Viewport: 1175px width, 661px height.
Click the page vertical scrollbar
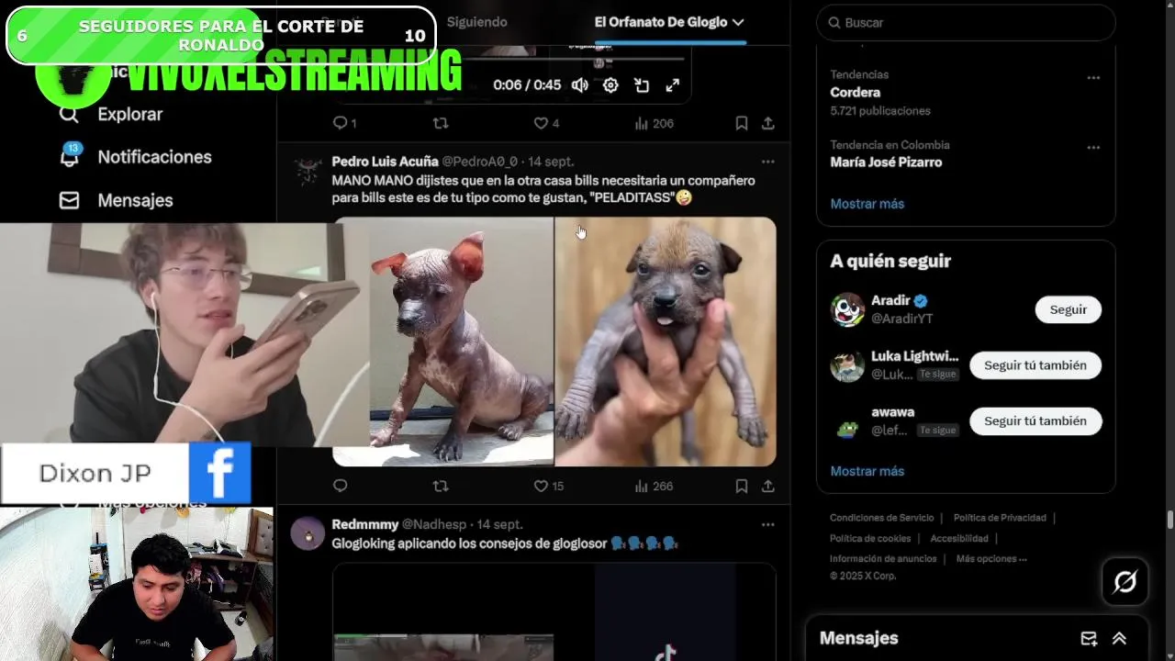click(x=1169, y=521)
